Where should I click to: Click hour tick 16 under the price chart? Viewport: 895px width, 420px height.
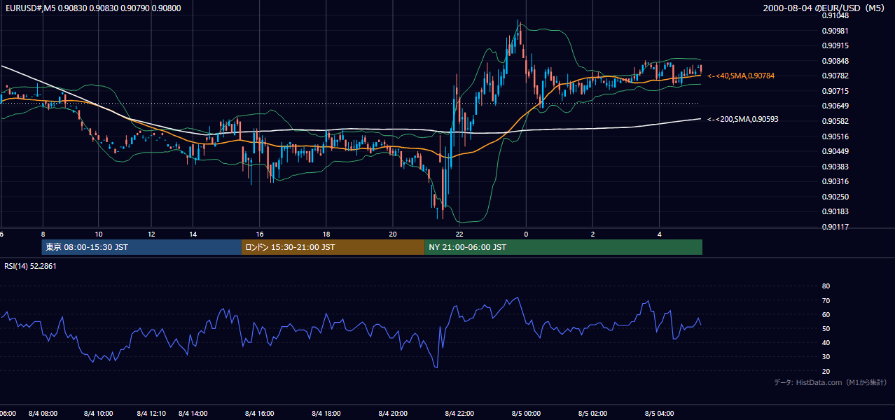coord(260,234)
